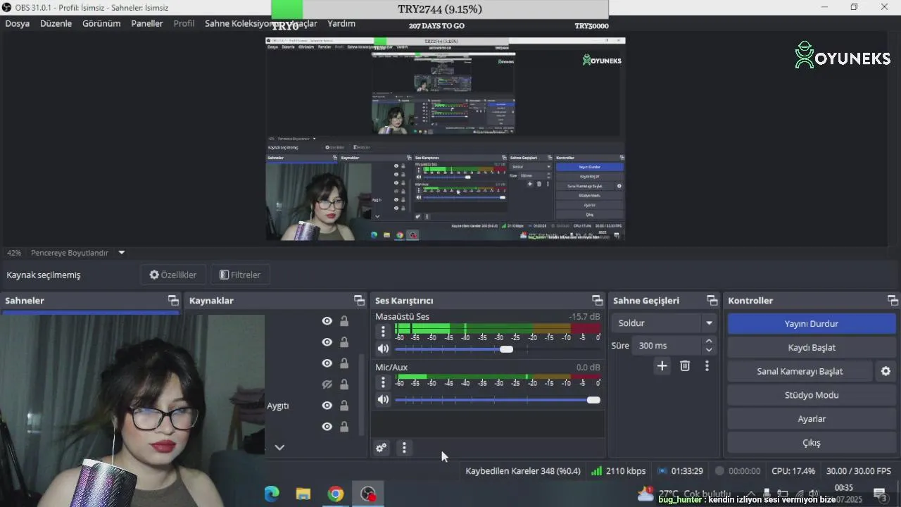Stop streaming with Yayını Durdur
Screen dimensions: 901x507
[812, 324]
